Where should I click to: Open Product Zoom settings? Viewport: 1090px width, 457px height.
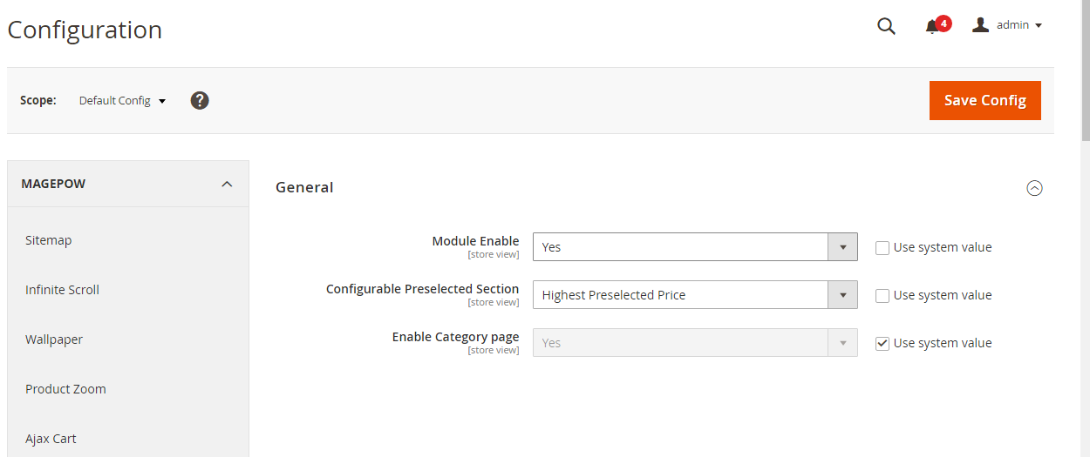point(65,389)
